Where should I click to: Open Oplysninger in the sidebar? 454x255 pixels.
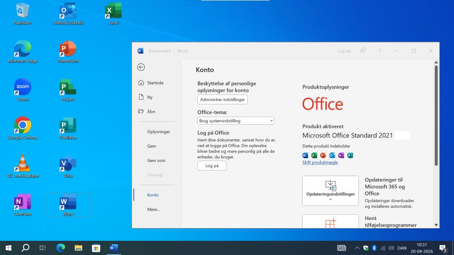coord(158,132)
